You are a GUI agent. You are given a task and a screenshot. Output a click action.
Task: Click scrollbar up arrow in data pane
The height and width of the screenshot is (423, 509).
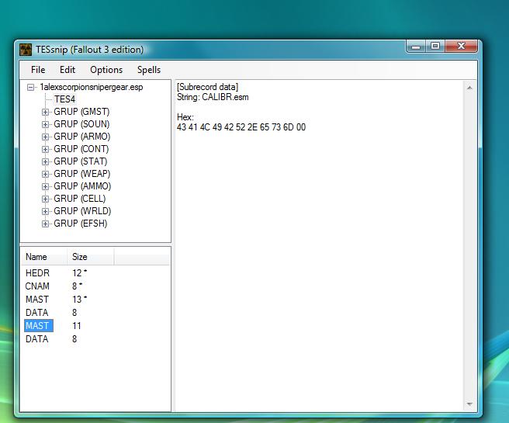pos(469,88)
